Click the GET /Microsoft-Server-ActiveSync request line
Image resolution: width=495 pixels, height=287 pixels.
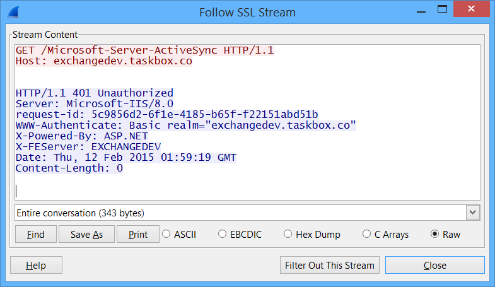coord(145,50)
